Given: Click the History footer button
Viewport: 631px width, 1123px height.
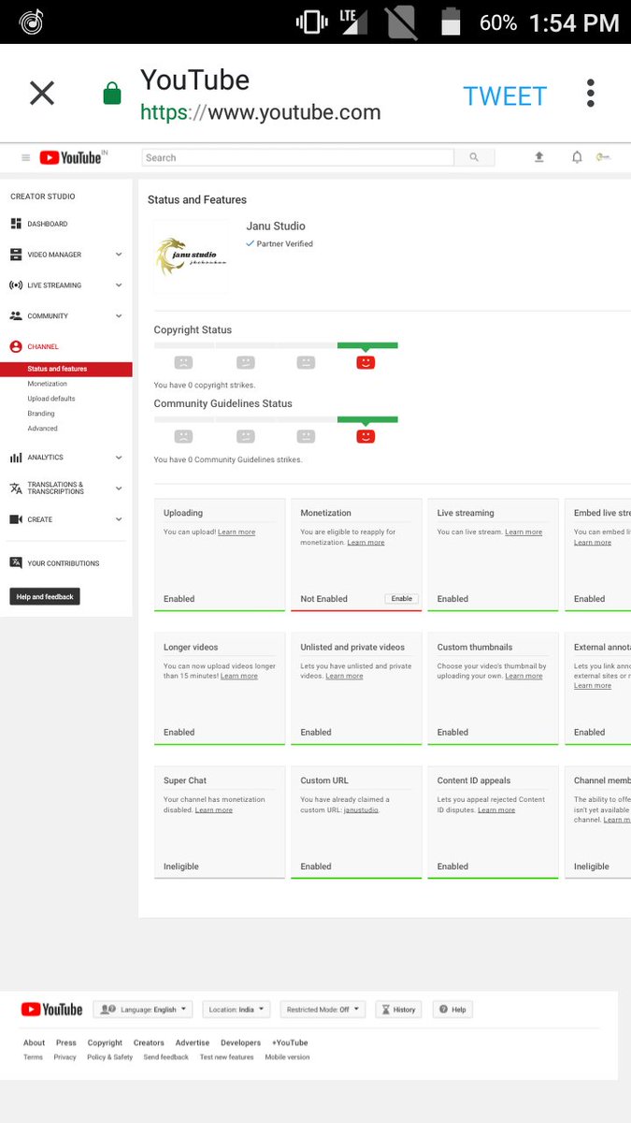Looking at the screenshot, I should pyautogui.click(x=398, y=1010).
